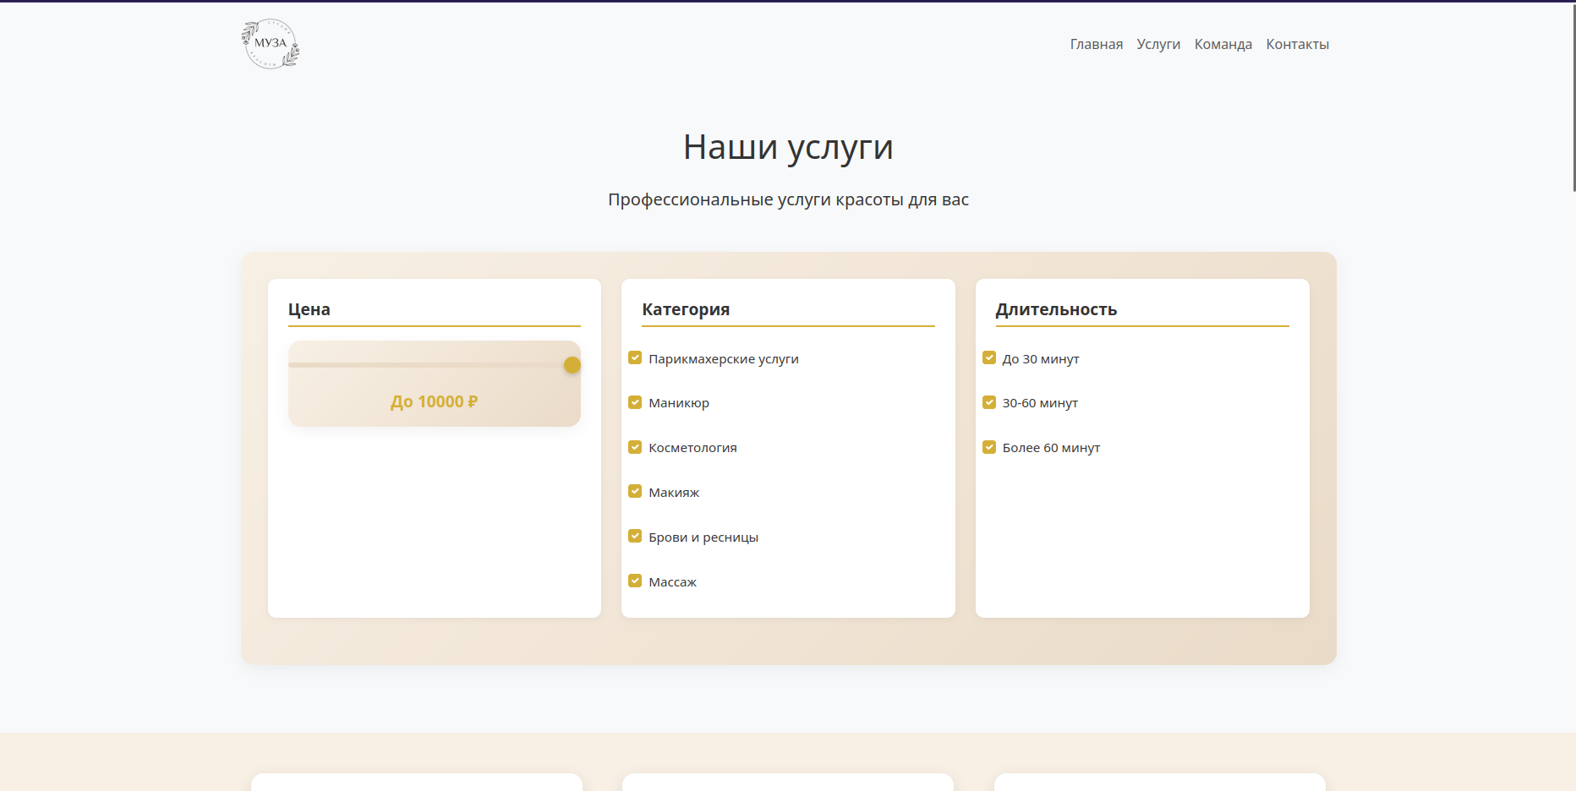Click the МУЗА salon logo
Viewport: 1576px width, 791px height.
(271, 44)
